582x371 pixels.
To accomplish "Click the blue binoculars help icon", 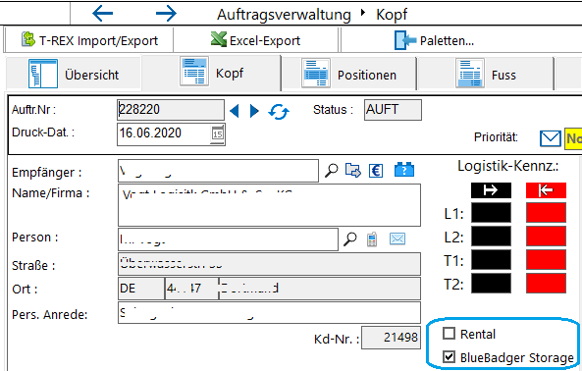I will (404, 170).
